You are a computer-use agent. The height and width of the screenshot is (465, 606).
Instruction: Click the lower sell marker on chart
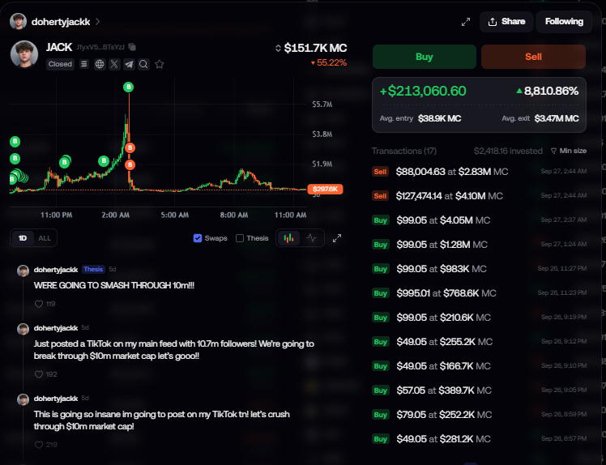click(x=130, y=165)
